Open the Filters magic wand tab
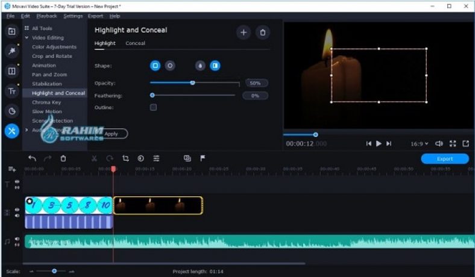 point(12,51)
